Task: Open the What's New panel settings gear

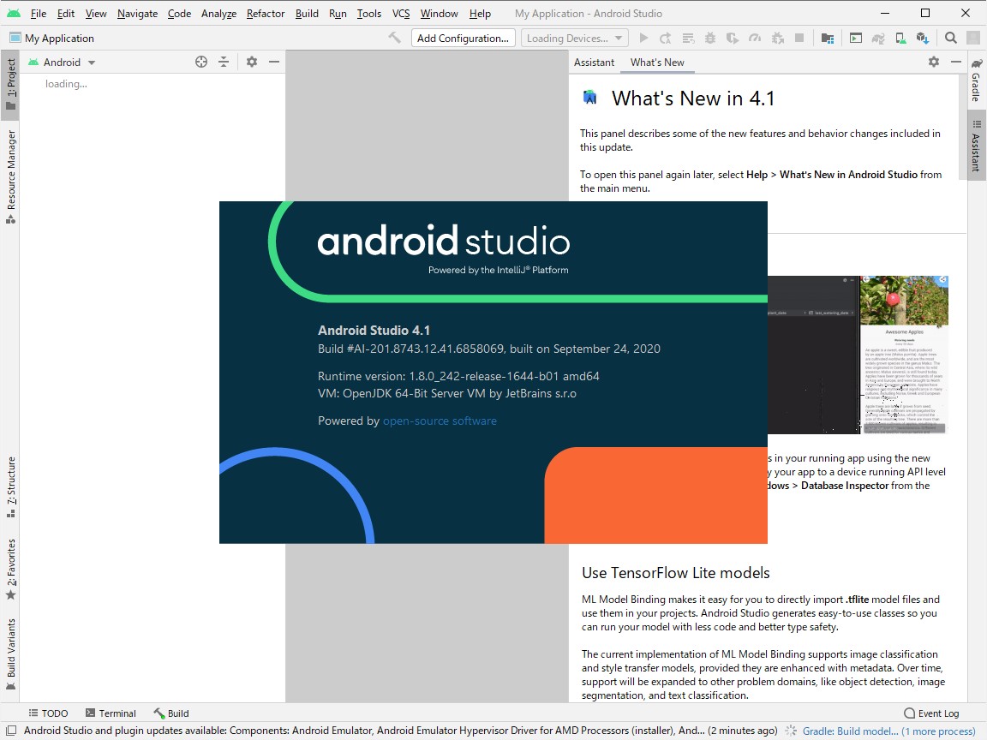Action: click(933, 62)
